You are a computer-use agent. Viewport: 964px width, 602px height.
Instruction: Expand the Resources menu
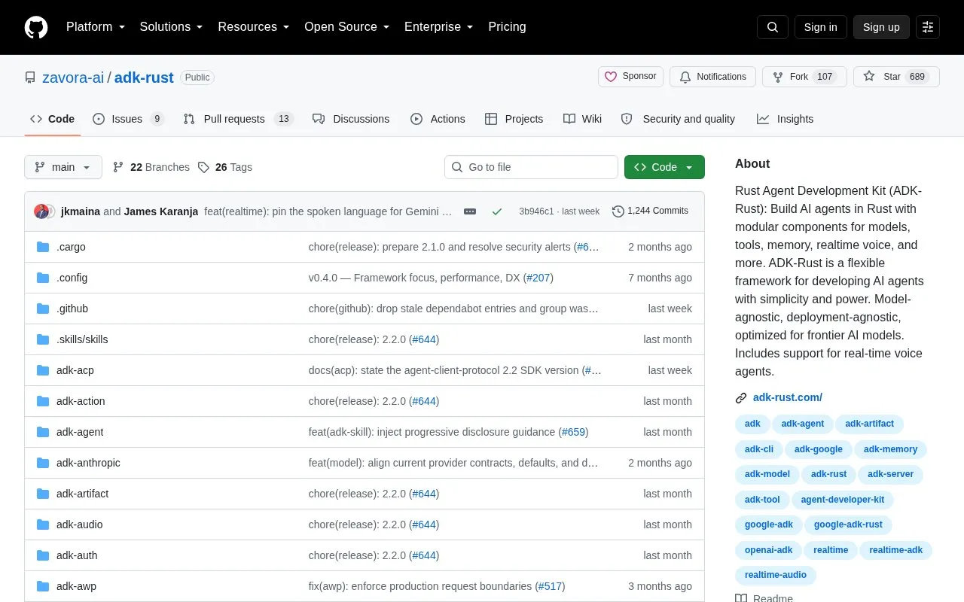point(254,27)
